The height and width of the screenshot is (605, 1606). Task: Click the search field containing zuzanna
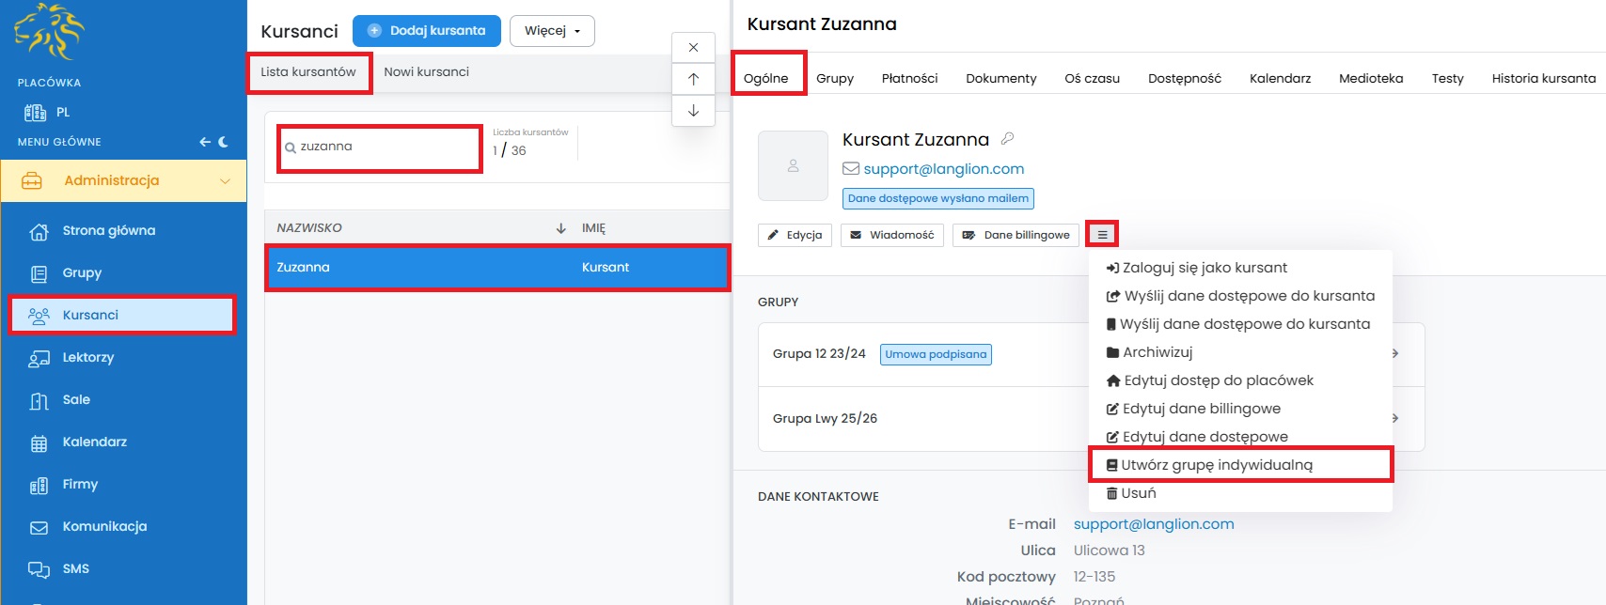click(380, 148)
